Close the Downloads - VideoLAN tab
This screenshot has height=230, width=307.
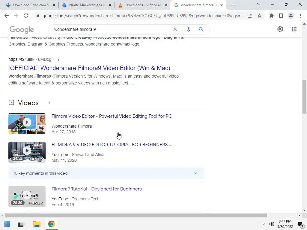click(166, 5)
